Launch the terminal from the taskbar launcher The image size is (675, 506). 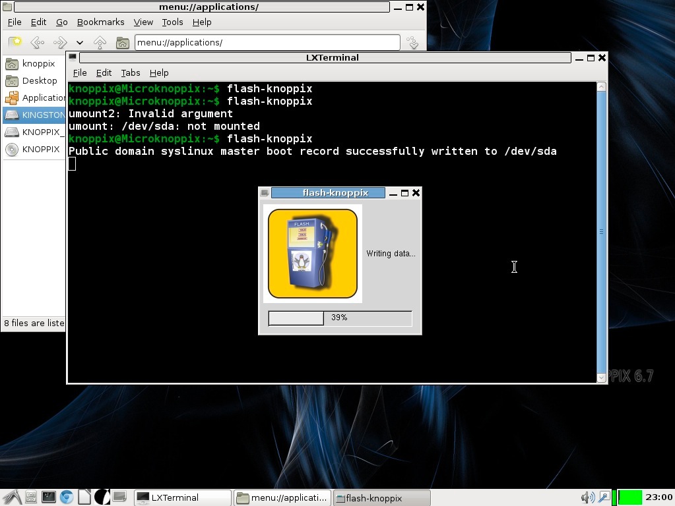pos(49,497)
